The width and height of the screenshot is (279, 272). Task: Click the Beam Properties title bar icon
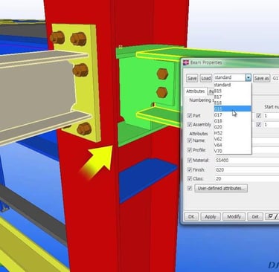pos(186,62)
